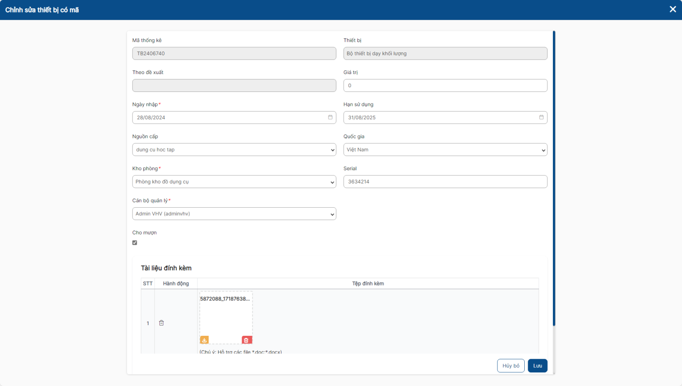682x386 pixels.
Task: Toggle the Cho mượn checkbox
Action: click(135, 243)
